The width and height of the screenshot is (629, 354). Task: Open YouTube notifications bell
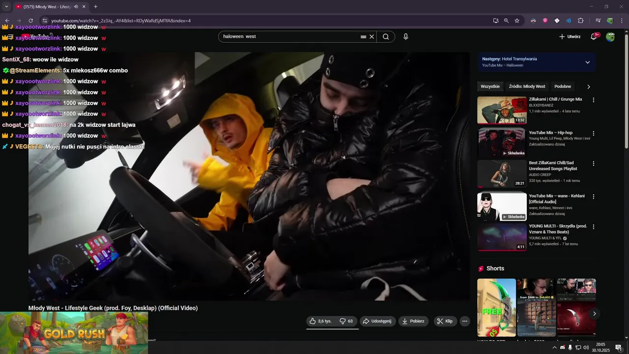pos(594,36)
